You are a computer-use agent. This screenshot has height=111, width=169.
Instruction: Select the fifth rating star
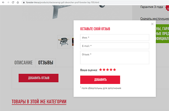pos(114,70)
